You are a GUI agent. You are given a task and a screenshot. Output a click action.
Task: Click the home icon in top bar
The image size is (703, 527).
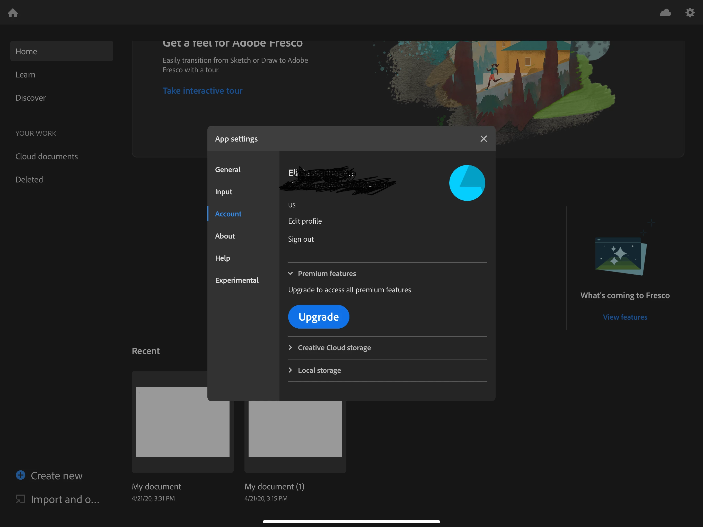13,13
